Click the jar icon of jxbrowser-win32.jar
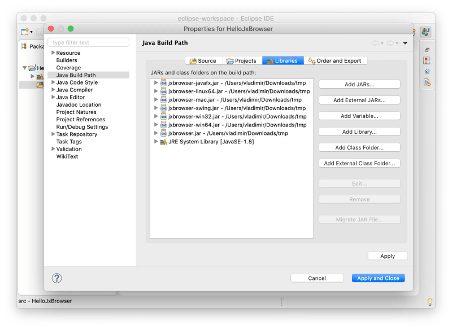The height and width of the screenshot is (329, 452). click(163, 116)
